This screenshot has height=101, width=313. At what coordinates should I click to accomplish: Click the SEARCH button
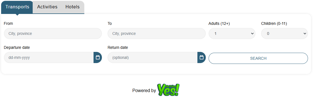point(258,58)
